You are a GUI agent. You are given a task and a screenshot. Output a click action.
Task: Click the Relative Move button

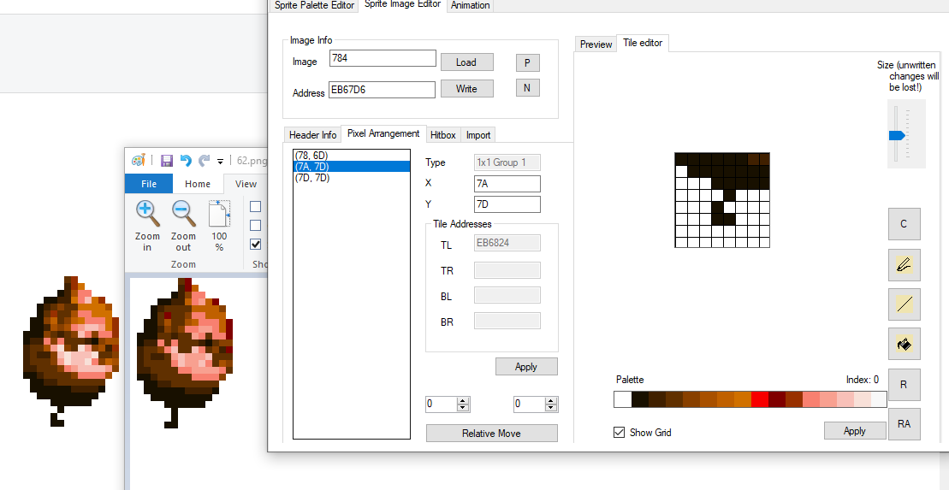[x=491, y=434]
